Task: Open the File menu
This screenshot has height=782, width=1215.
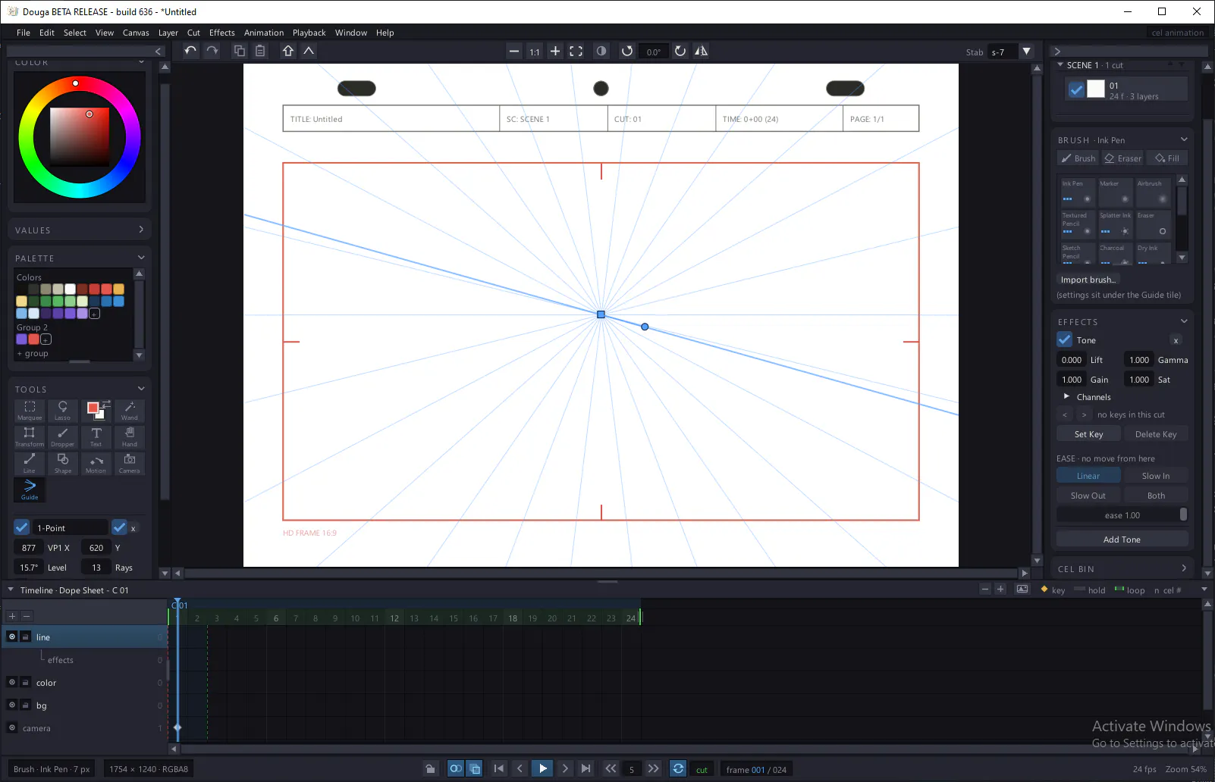Action: [24, 33]
